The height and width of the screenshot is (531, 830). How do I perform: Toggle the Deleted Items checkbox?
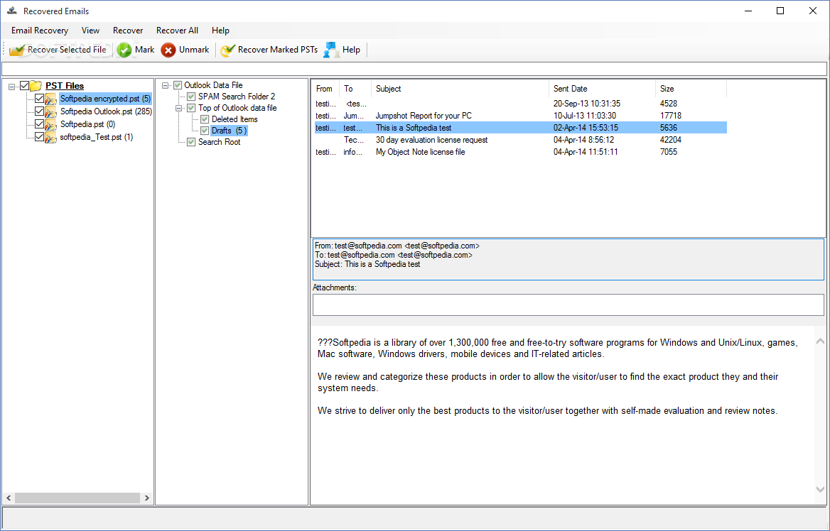tap(205, 119)
